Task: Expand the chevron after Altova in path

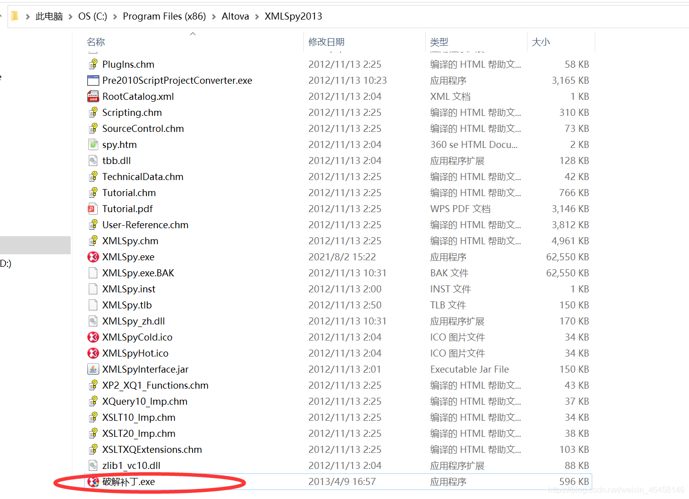Action: pos(257,17)
